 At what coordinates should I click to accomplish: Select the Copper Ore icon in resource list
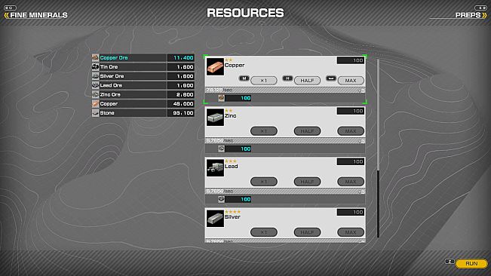[96, 57]
